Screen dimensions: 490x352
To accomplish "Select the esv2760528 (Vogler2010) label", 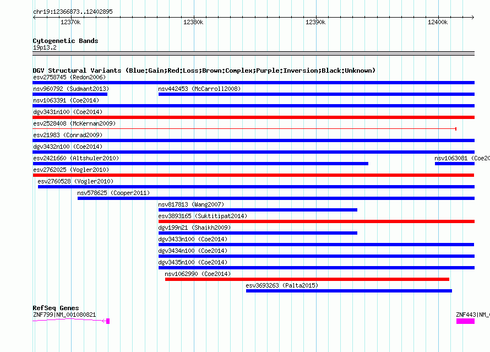I will coord(75,181).
